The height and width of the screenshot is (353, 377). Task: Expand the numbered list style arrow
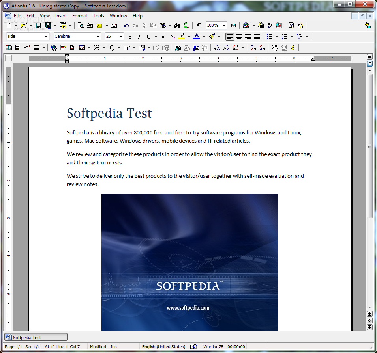pyautogui.click(x=292, y=37)
